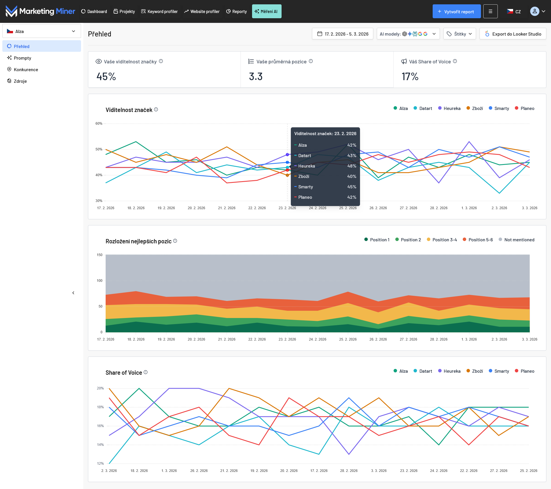
Task: Open Keyword profiler in top navigation
Action: pos(159,11)
